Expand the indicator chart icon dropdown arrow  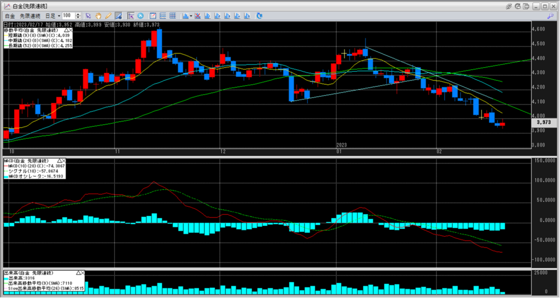191,16
